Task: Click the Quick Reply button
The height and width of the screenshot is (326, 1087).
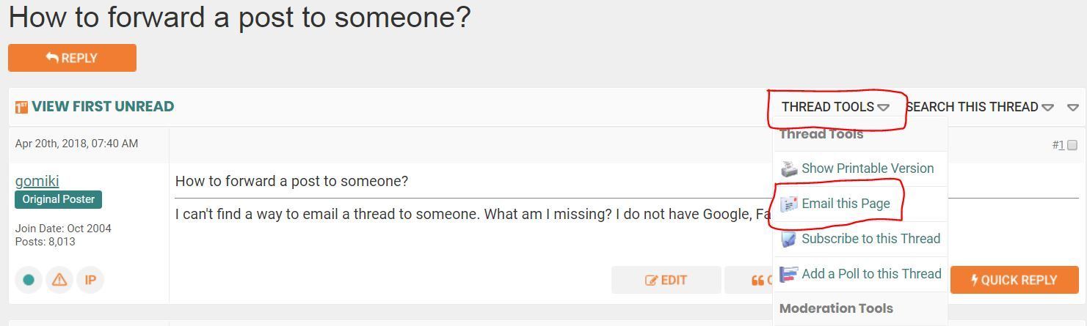Action: pyautogui.click(x=1014, y=280)
